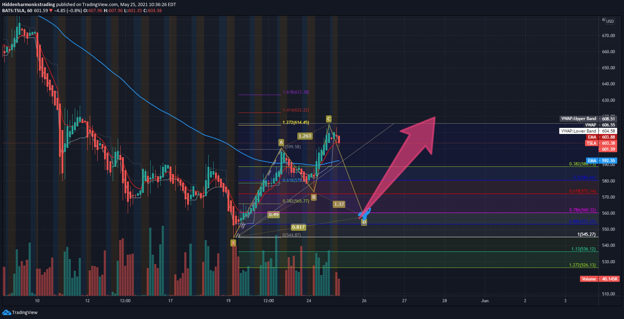Viewport: 624px width, 319px height.
Task: Click the Volume 40.145K label
Action: 600,279
